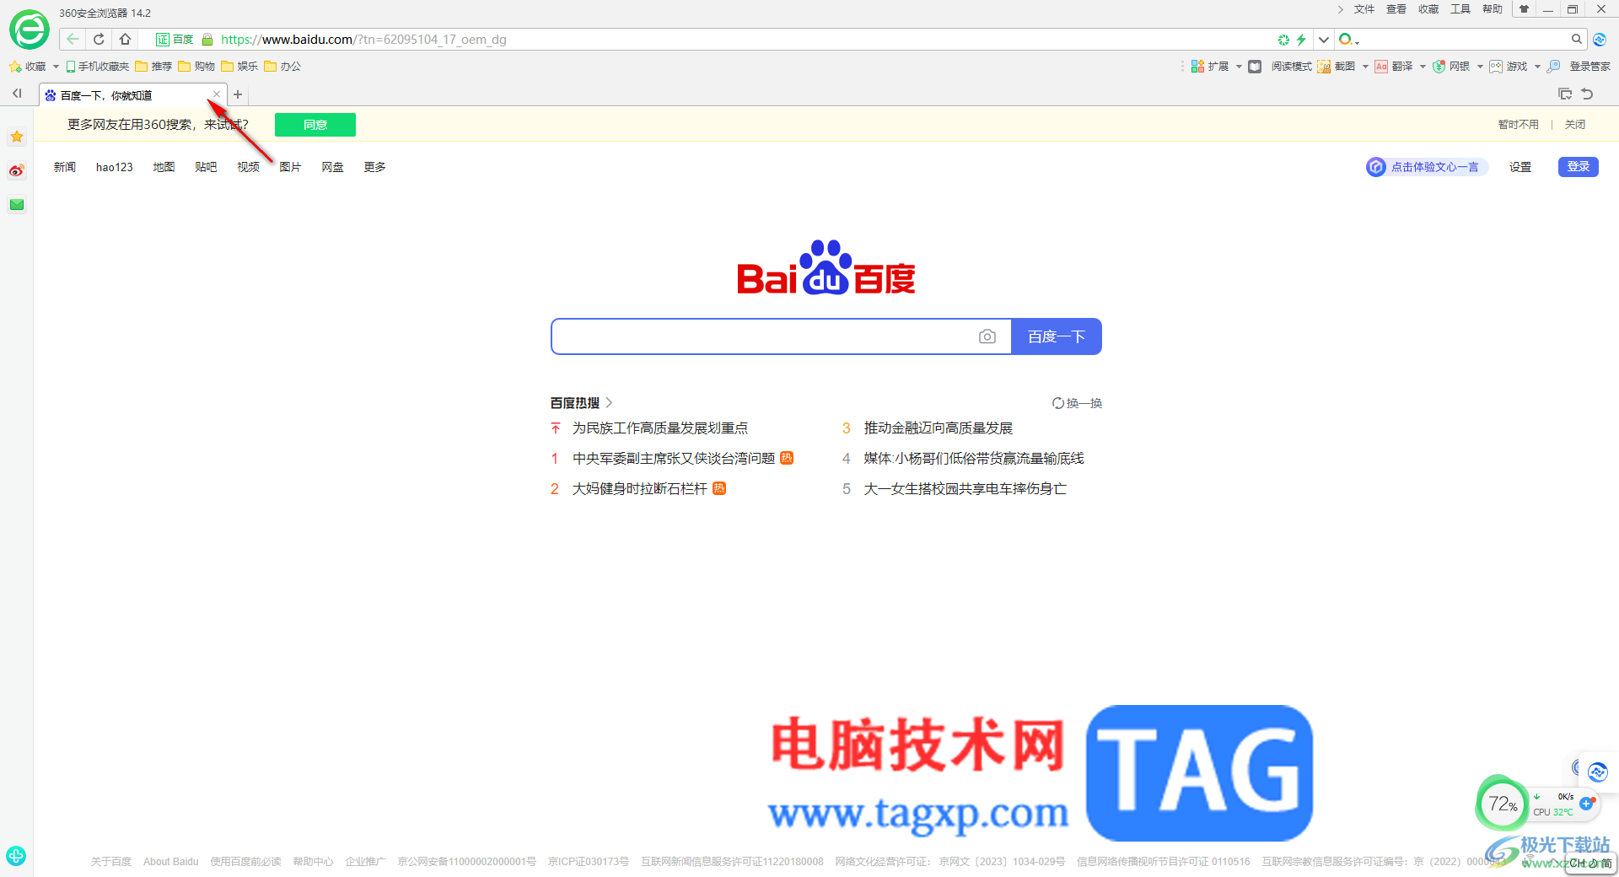Check the 72% memory usage indicator
1619x877 pixels.
1502,804
